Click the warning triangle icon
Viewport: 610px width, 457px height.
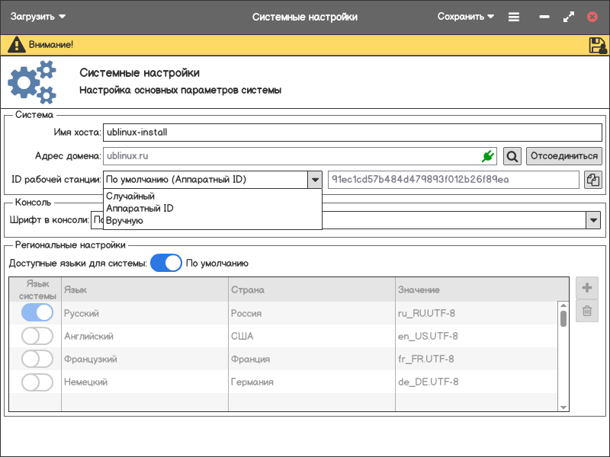click(16, 45)
